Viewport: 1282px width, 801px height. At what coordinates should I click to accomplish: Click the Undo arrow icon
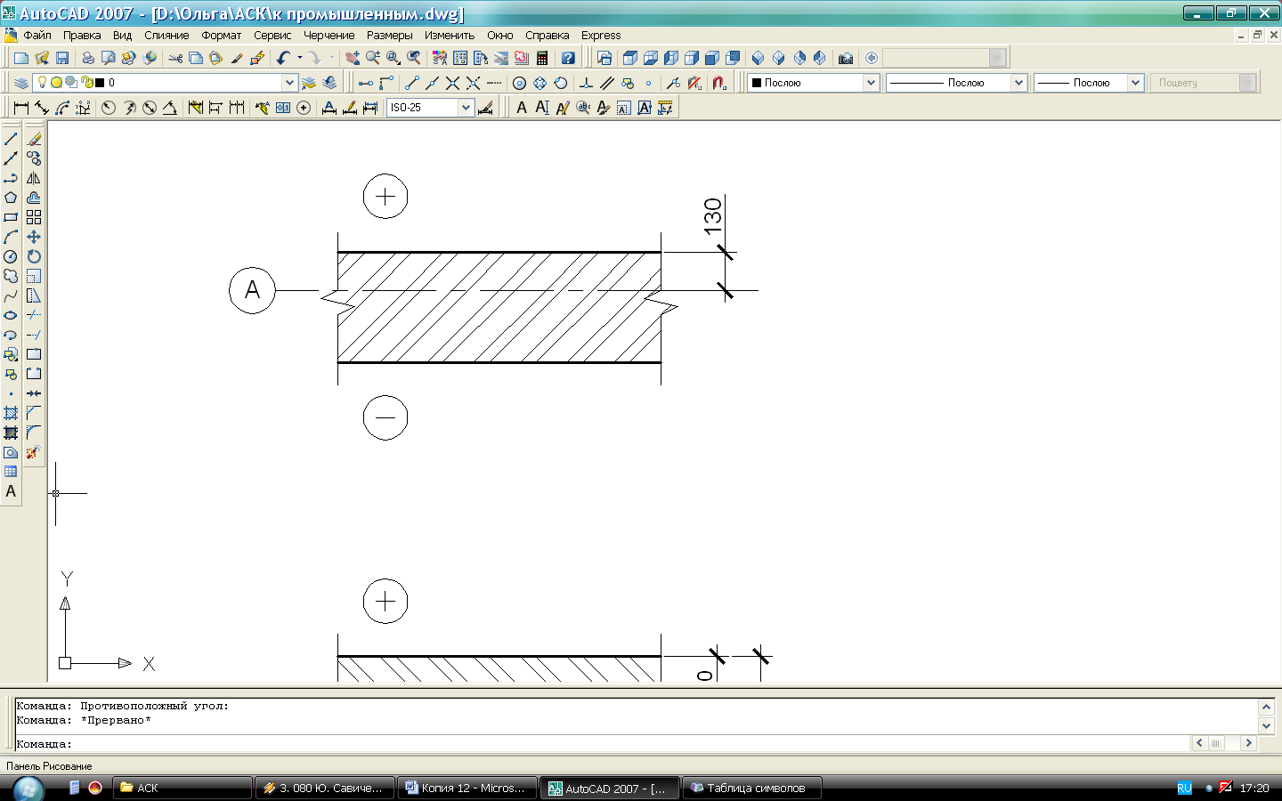tap(283, 58)
